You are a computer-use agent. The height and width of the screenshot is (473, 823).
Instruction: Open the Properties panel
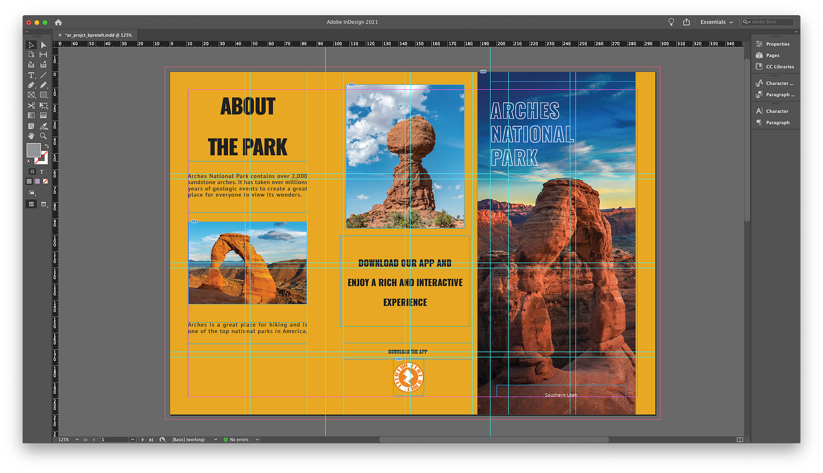(x=775, y=44)
